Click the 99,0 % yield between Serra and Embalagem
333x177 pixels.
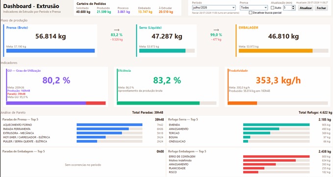click(216, 35)
